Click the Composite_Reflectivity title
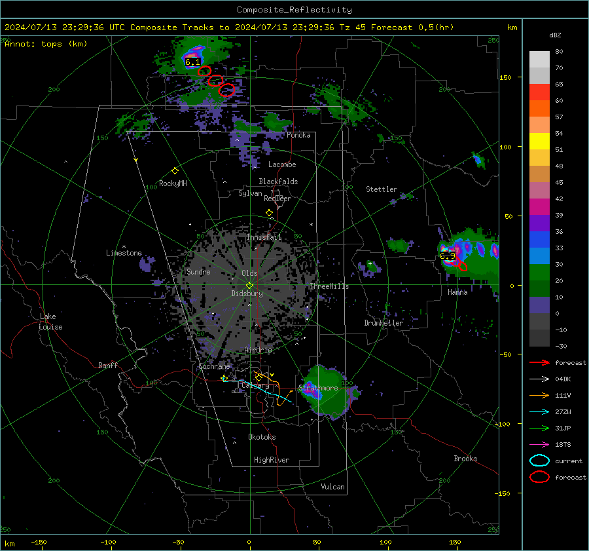 coord(294,10)
